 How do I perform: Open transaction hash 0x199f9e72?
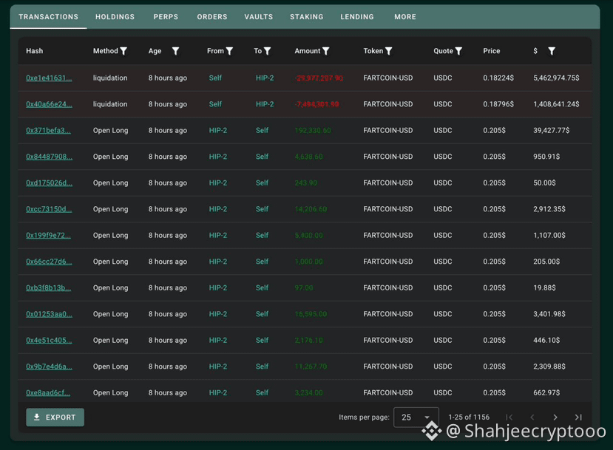[x=49, y=235]
